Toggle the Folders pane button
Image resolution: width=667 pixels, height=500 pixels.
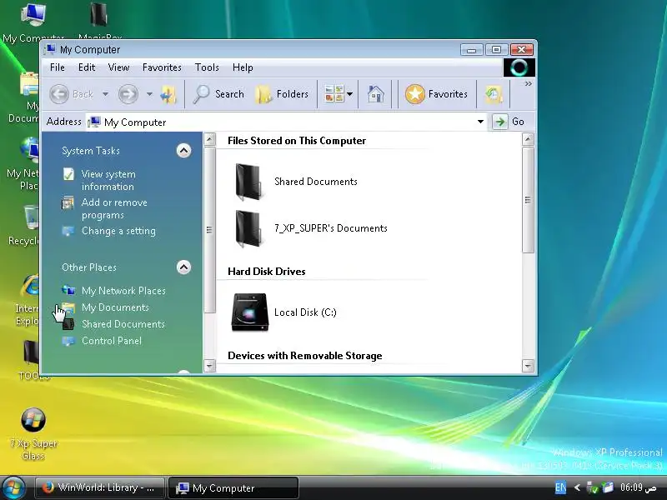282,94
